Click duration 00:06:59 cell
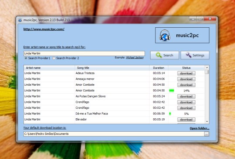Image resolution: width=235 pixels, height=159 pixels. pyautogui.click(x=159, y=114)
